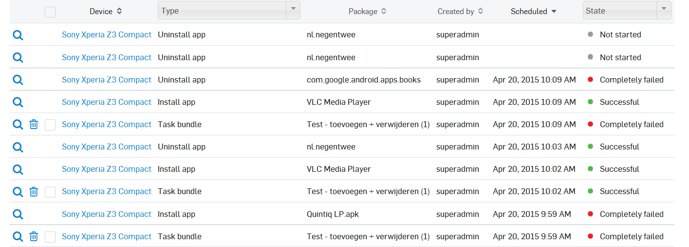Open the State filter dropdown
The width and height of the screenshot is (689, 247).
627,10
